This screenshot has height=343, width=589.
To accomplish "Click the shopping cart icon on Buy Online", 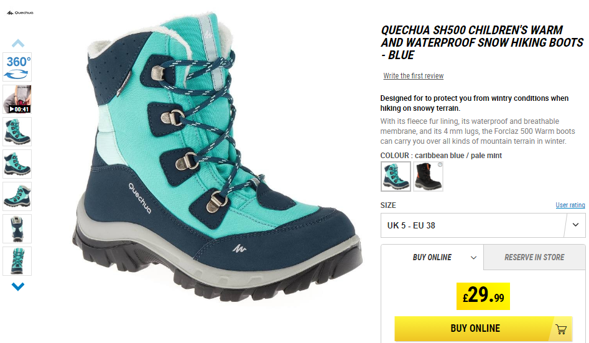I will (561, 329).
